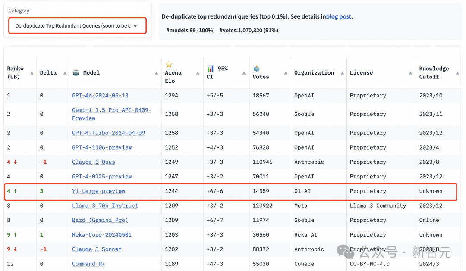Click the knowledge cutoff 2023/4
This screenshot has height=271, width=466.
click(x=429, y=147)
